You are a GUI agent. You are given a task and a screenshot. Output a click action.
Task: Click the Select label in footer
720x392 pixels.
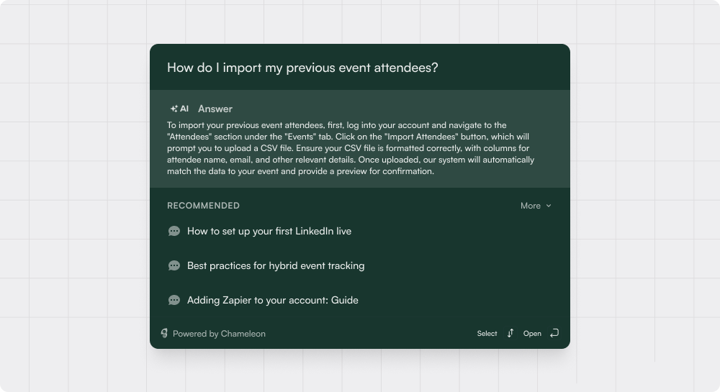coord(487,333)
